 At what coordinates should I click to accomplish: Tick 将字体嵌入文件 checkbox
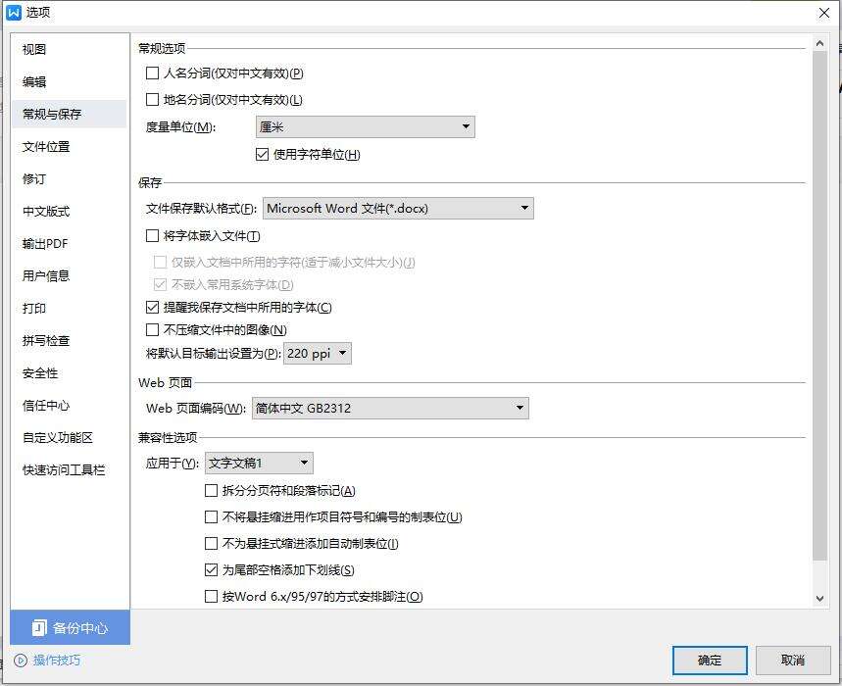point(153,235)
